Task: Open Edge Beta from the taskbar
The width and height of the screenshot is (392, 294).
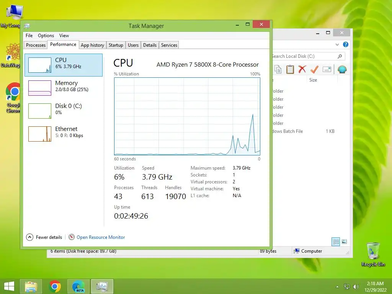Action: (x=78, y=286)
